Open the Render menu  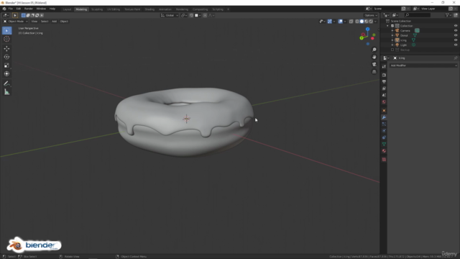29,9
